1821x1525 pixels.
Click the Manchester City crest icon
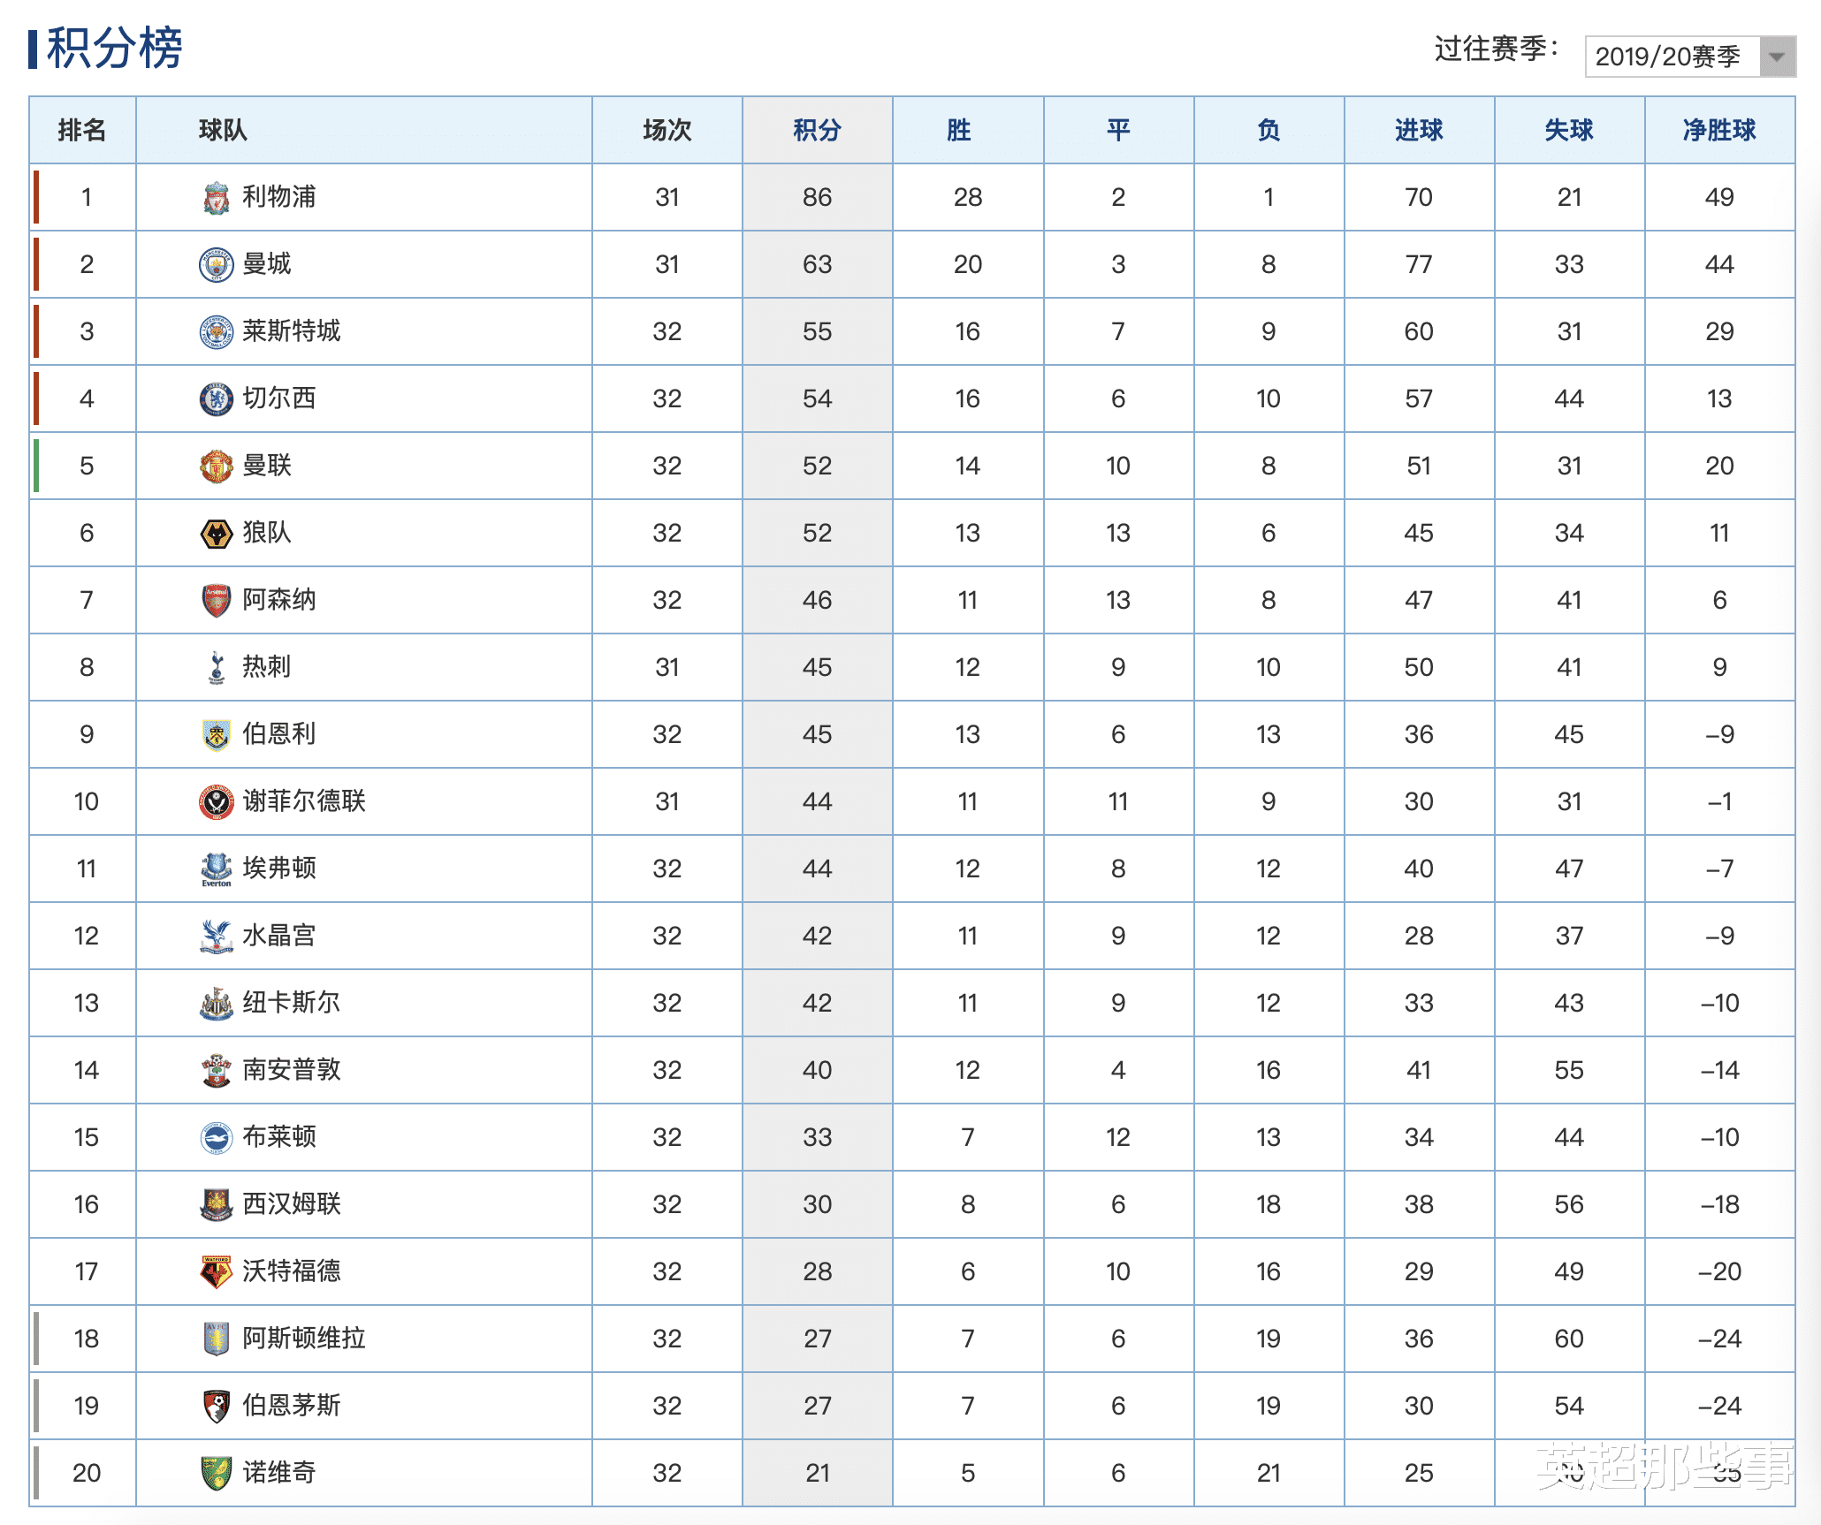[x=216, y=265]
